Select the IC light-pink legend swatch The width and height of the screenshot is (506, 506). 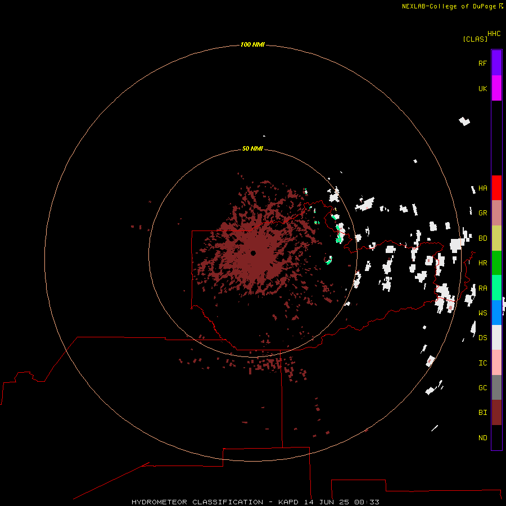click(496, 363)
